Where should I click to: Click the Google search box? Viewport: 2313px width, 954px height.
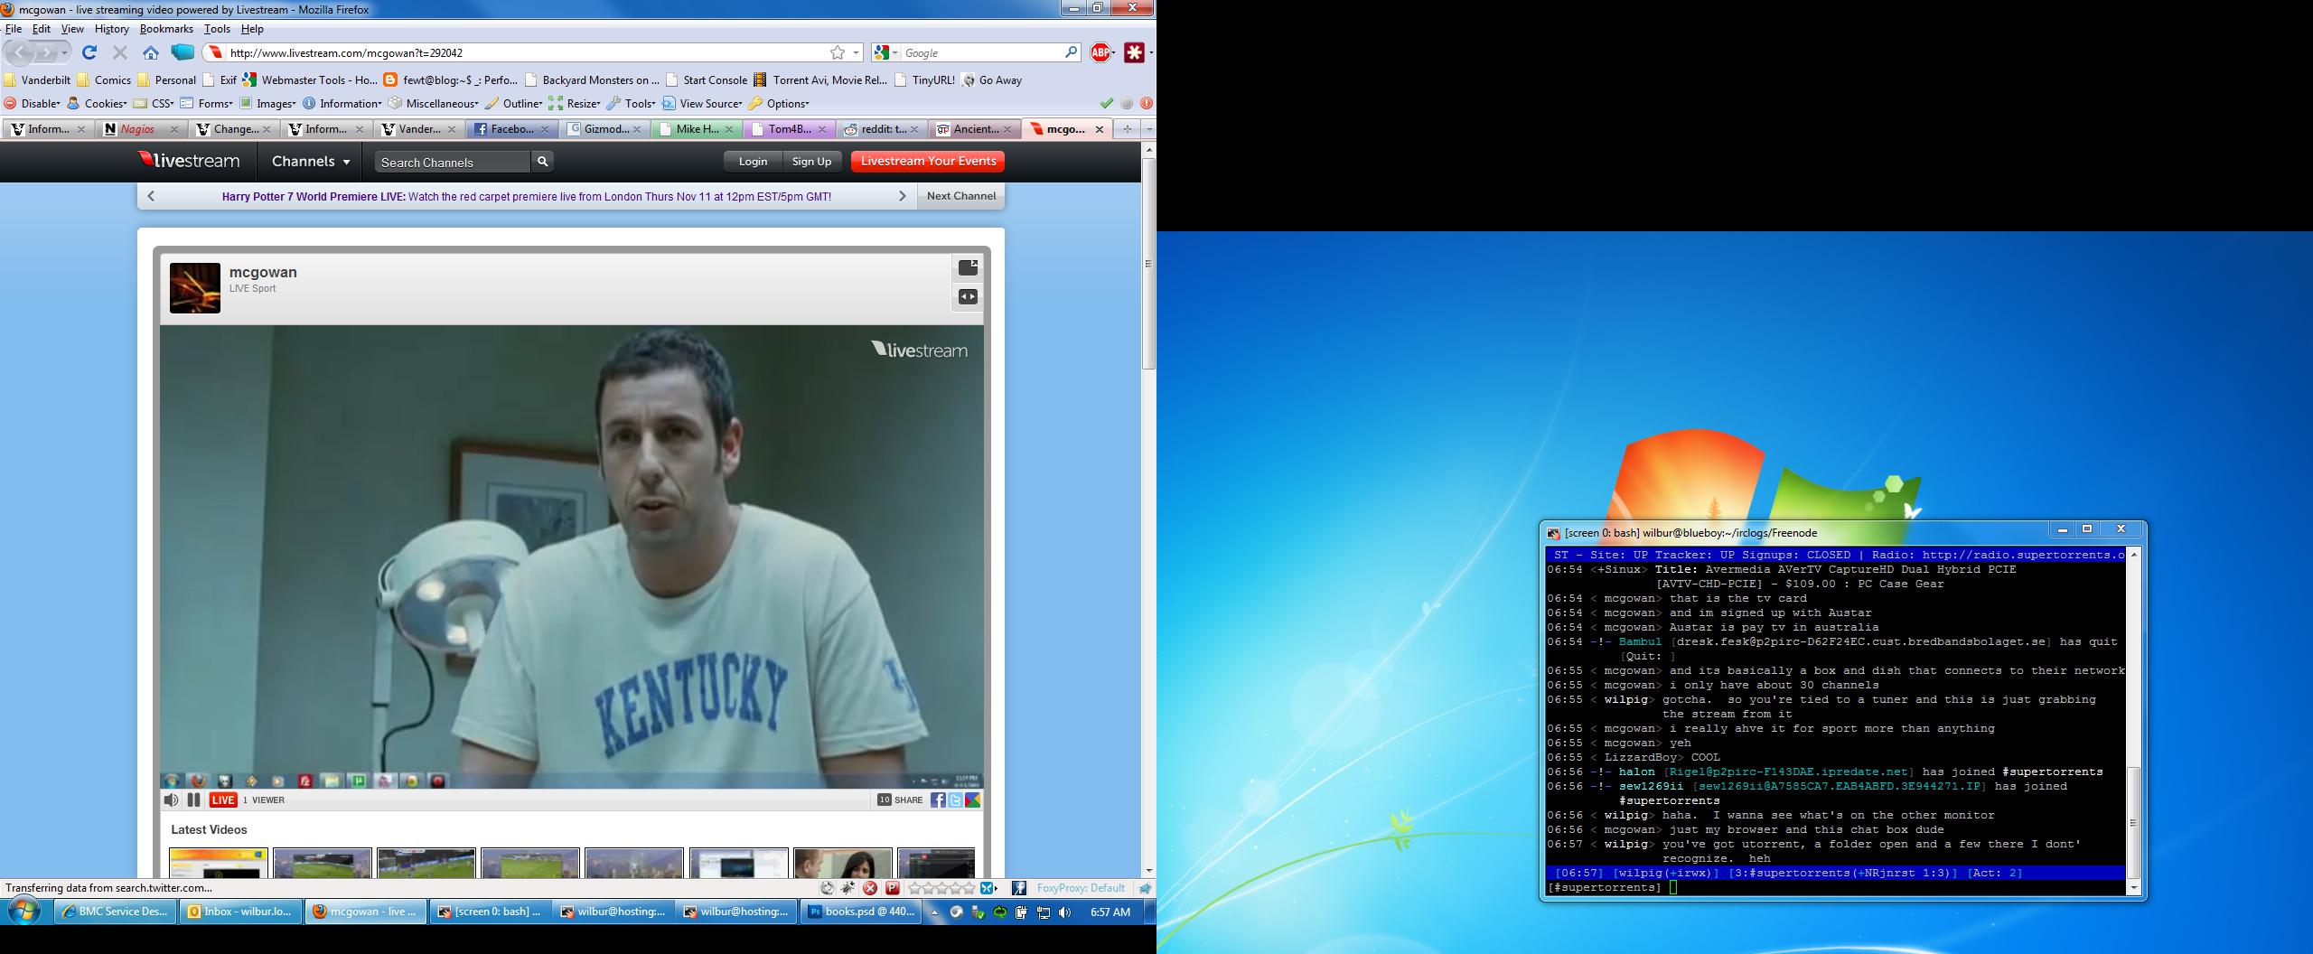982,52
